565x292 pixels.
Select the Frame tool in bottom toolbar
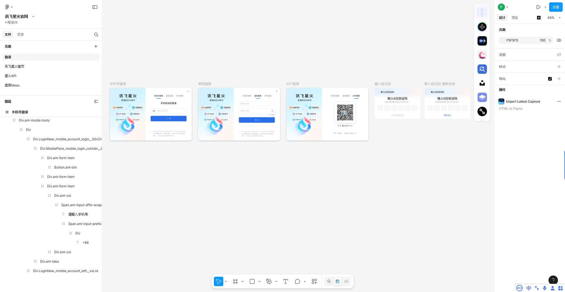tap(235, 281)
